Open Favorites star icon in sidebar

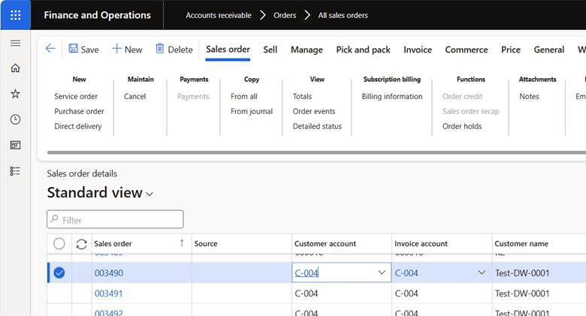(x=15, y=94)
